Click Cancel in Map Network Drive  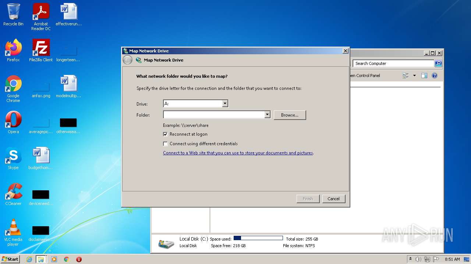[x=334, y=199]
